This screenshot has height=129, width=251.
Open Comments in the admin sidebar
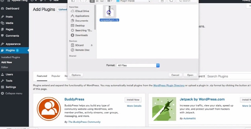click(12, 36)
